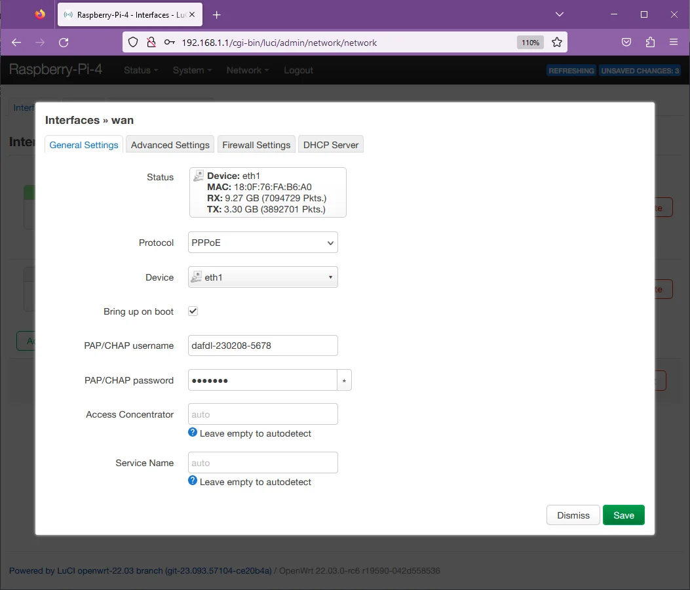This screenshot has width=690, height=590.
Task: Click the PAP/CHAP username field
Action: pos(263,345)
